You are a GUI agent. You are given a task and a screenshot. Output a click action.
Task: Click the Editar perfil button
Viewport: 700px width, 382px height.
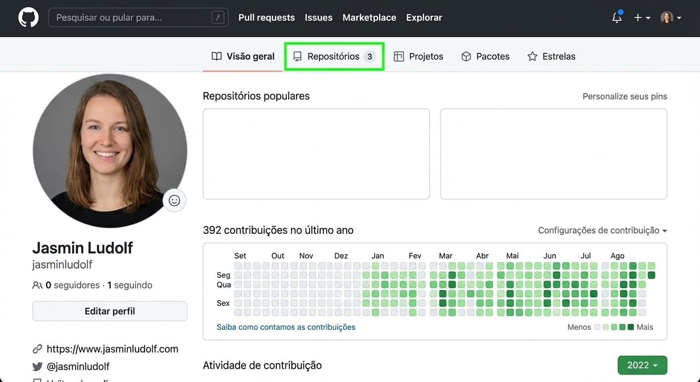coord(110,311)
